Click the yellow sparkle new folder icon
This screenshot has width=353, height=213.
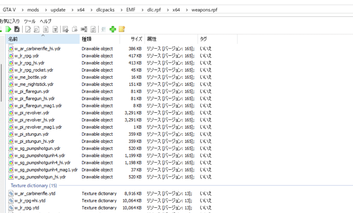point(122,29)
